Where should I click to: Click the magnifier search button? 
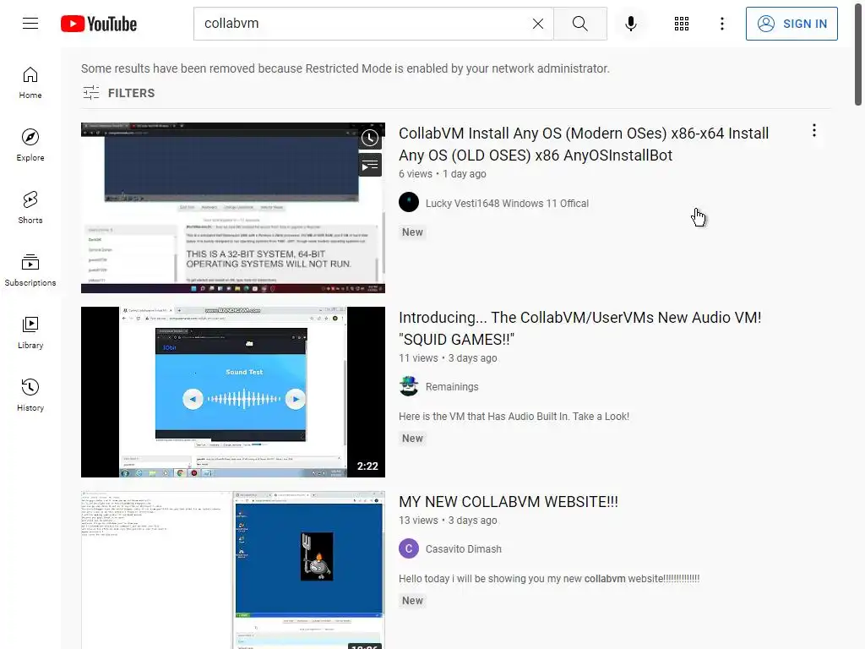579,24
